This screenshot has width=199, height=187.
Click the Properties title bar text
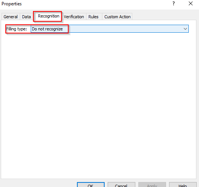click(11, 4)
